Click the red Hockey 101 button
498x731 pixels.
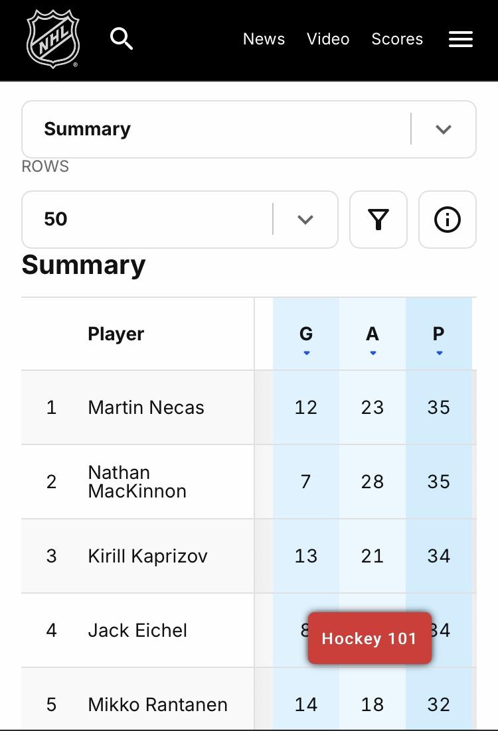tap(370, 638)
